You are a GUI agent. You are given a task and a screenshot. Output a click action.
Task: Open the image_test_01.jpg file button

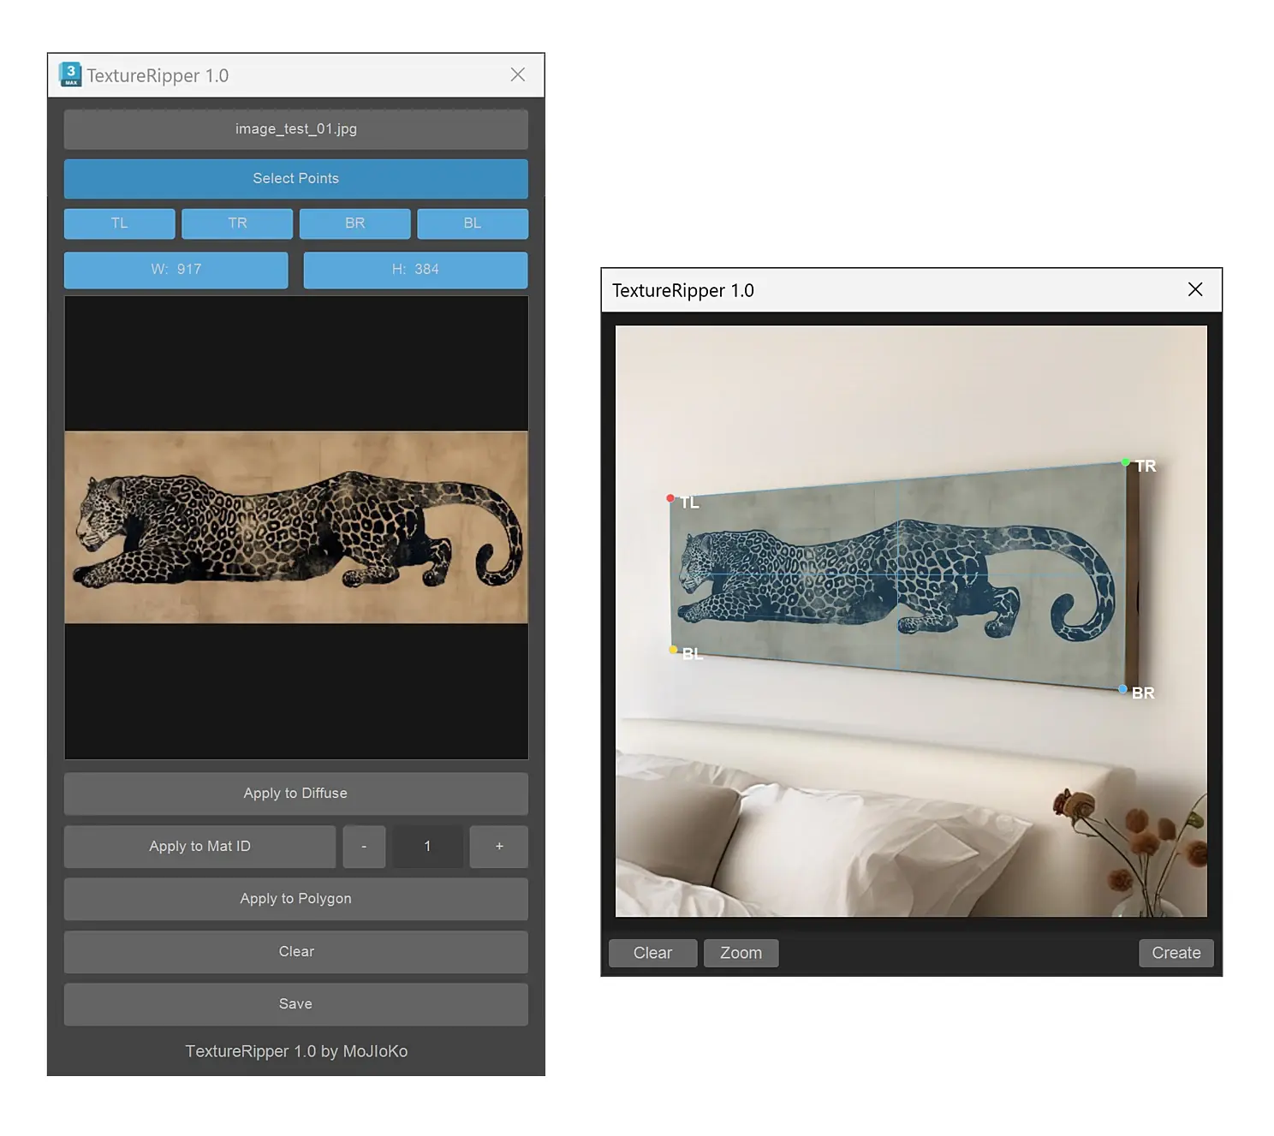(295, 129)
